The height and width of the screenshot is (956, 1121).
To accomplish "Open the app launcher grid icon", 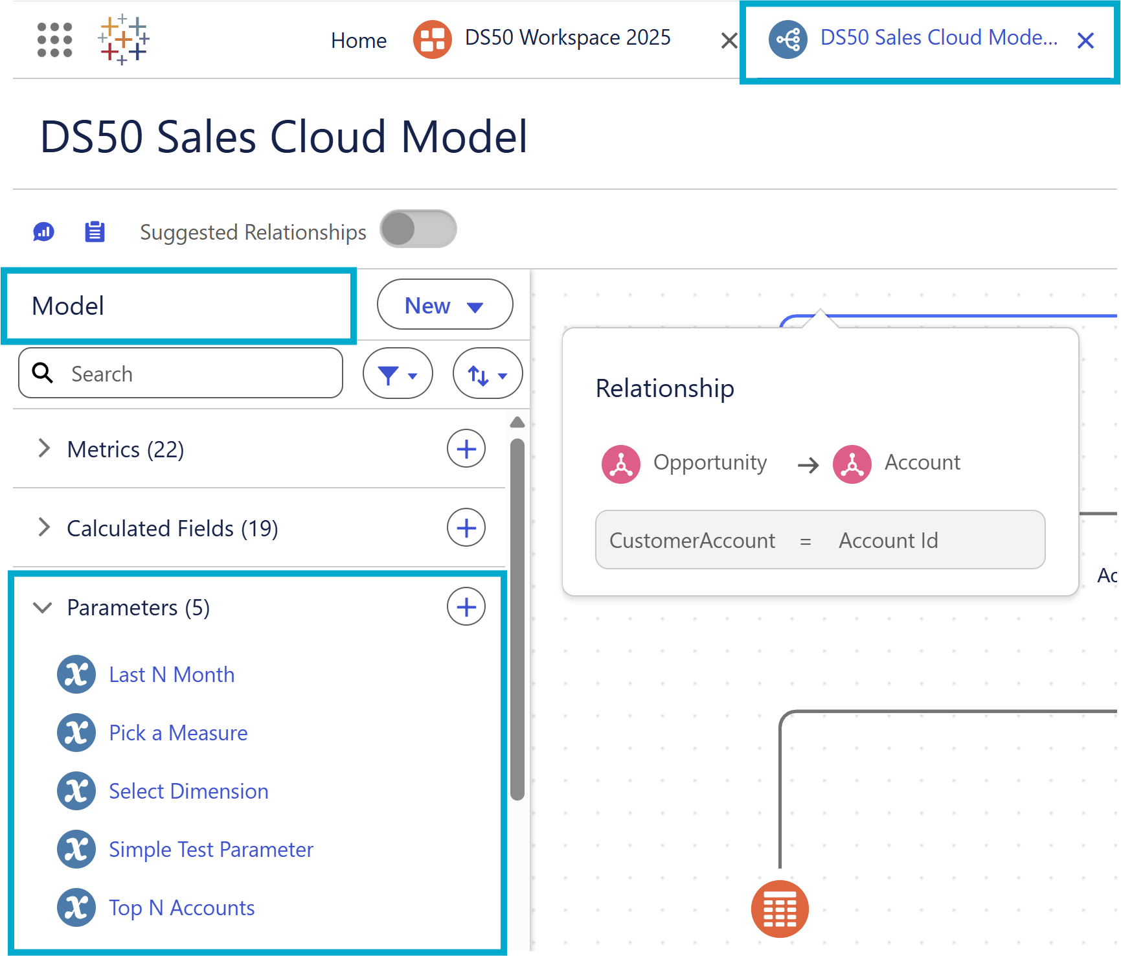I will click(x=54, y=40).
